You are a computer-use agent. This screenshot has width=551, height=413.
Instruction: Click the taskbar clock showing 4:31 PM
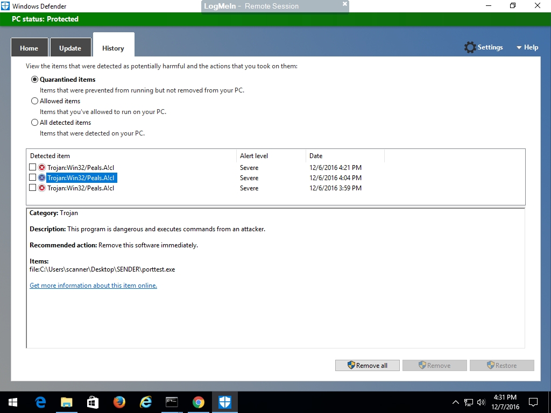tap(505, 402)
